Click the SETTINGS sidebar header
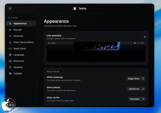The height and width of the screenshot is (113, 161). [13, 18]
